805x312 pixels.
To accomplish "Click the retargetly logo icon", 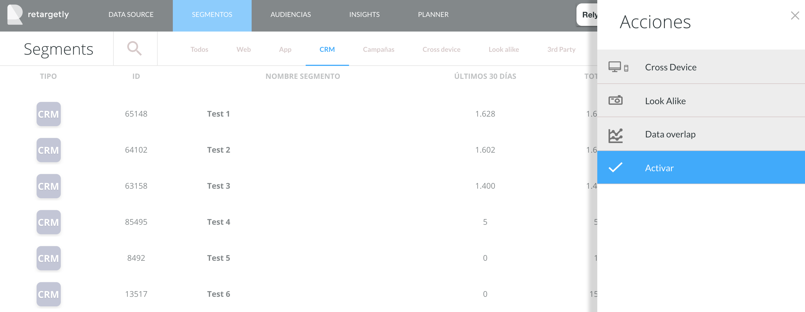I will pyautogui.click(x=15, y=14).
